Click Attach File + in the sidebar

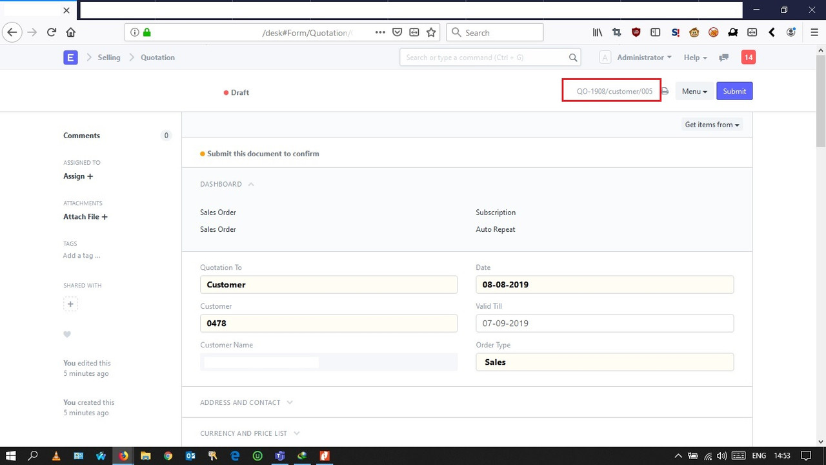pyautogui.click(x=85, y=217)
